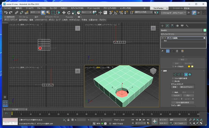The image size is (209, 128).
Task: Toggle the 3D Snaps button
Action: [111, 13]
